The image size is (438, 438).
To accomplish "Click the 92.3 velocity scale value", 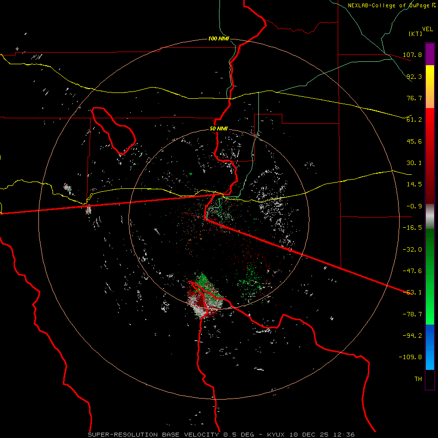I will tap(414, 76).
